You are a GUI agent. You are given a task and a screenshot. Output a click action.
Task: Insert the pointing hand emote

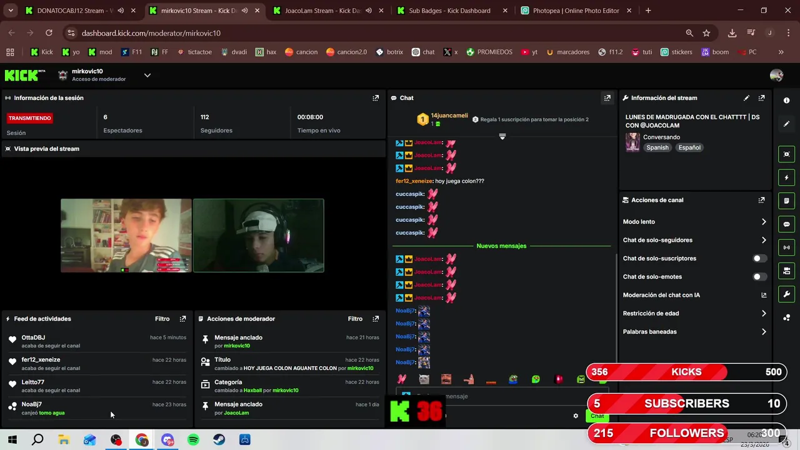pos(469,379)
